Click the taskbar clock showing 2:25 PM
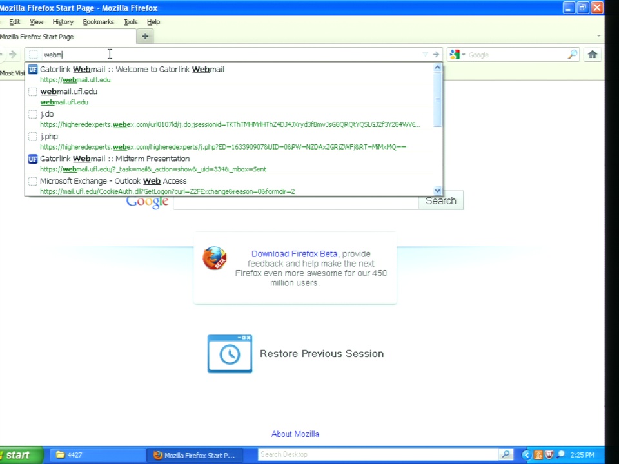The height and width of the screenshot is (464, 619). [x=582, y=455]
